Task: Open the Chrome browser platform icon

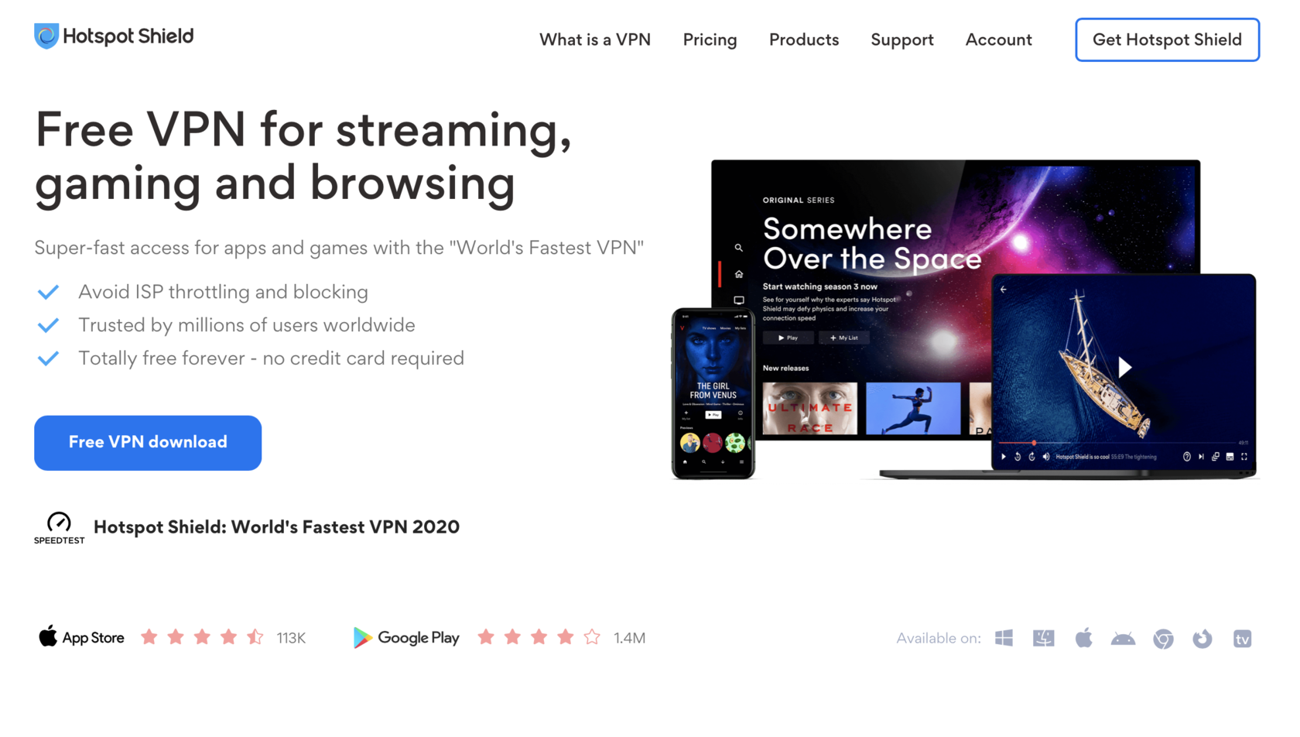Action: click(1163, 639)
